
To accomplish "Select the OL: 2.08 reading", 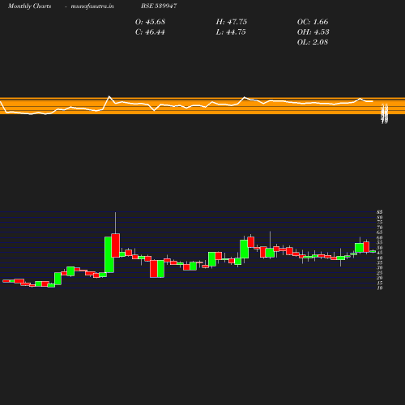I will point(313,42).
